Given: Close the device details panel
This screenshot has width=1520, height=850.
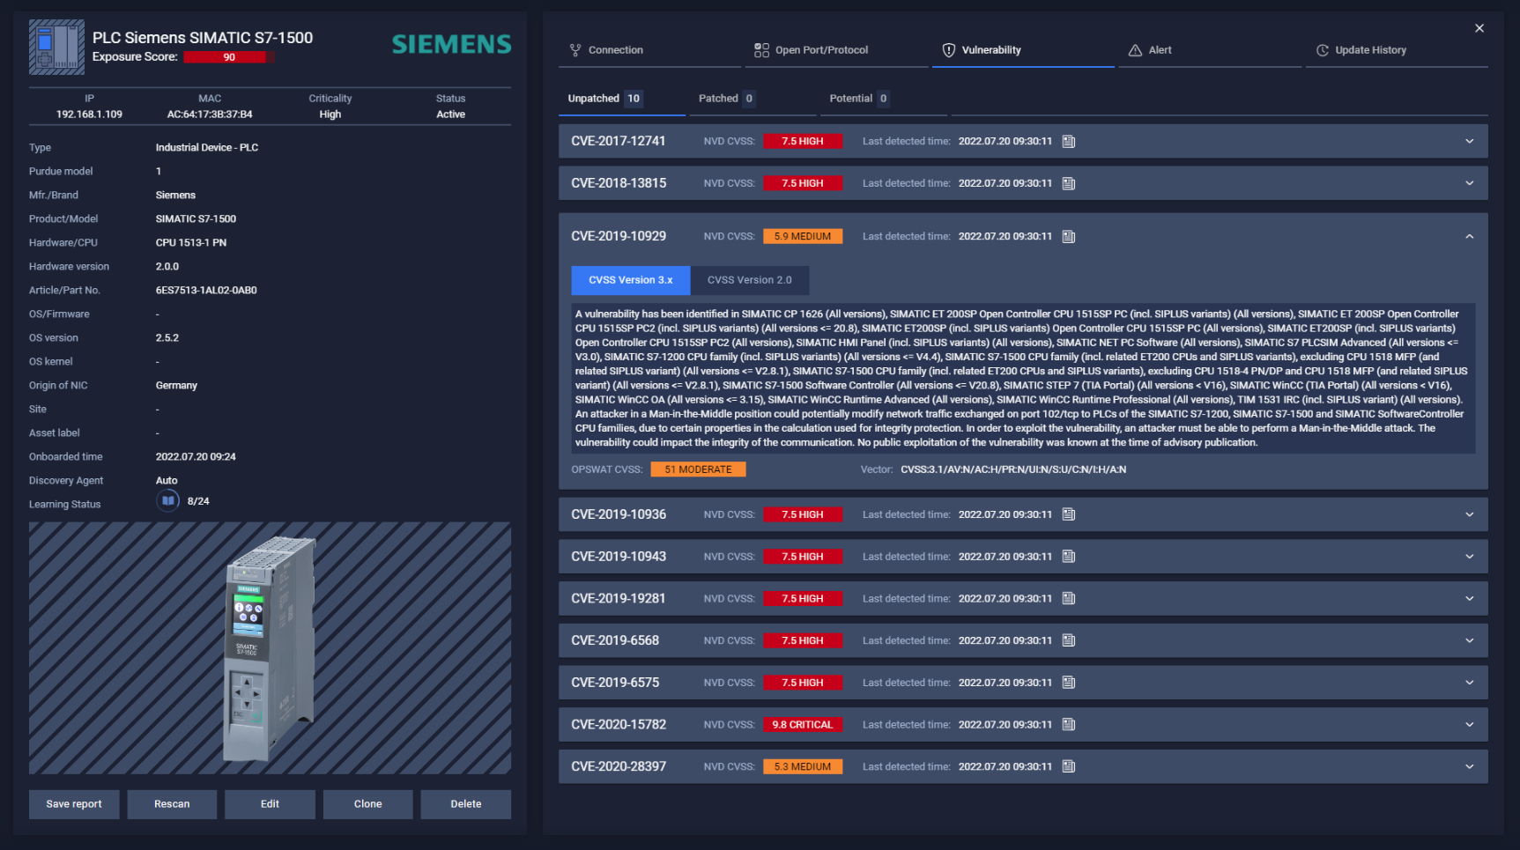Looking at the screenshot, I should pos(1479,28).
